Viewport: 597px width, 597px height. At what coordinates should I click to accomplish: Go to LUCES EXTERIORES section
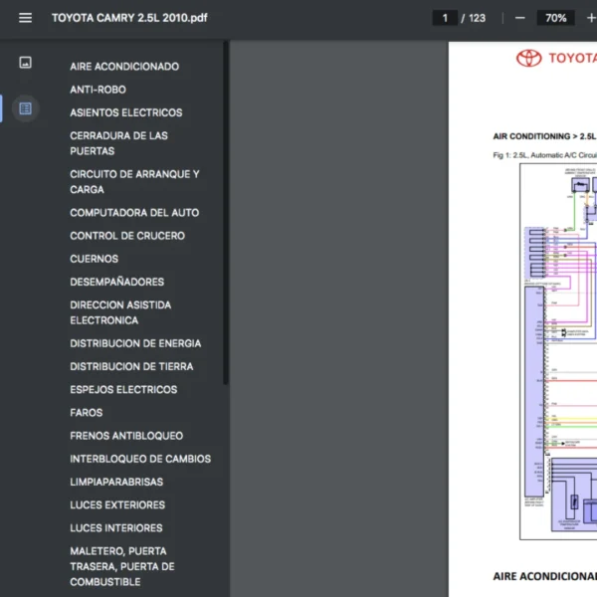117,504
